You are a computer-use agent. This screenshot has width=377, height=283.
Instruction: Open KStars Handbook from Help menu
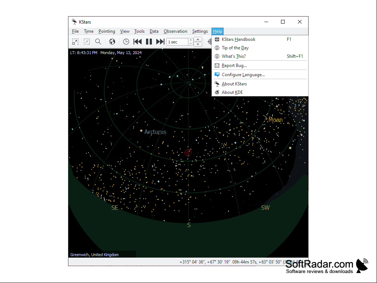(x=260, y=39)
